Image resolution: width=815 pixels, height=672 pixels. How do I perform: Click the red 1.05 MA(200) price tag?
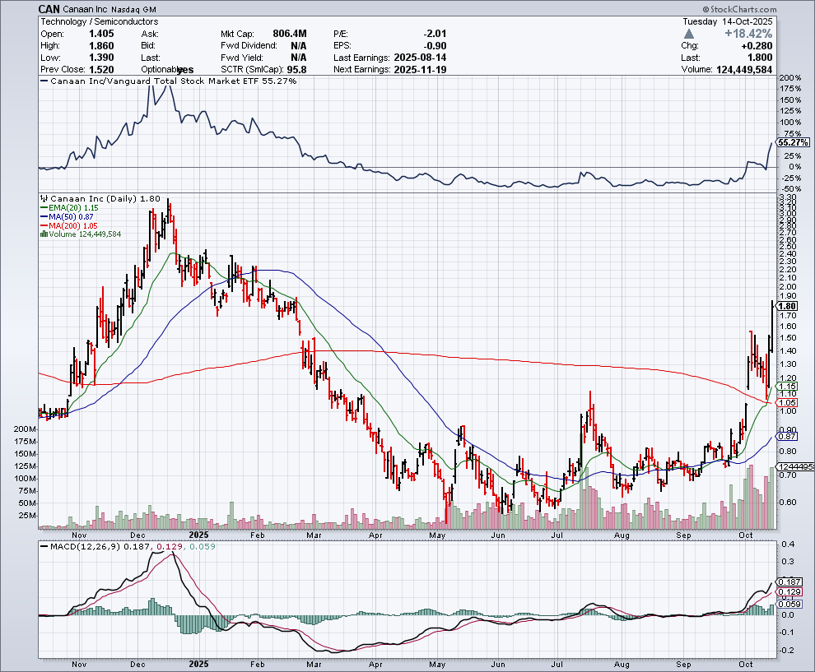tap(786, 401)
